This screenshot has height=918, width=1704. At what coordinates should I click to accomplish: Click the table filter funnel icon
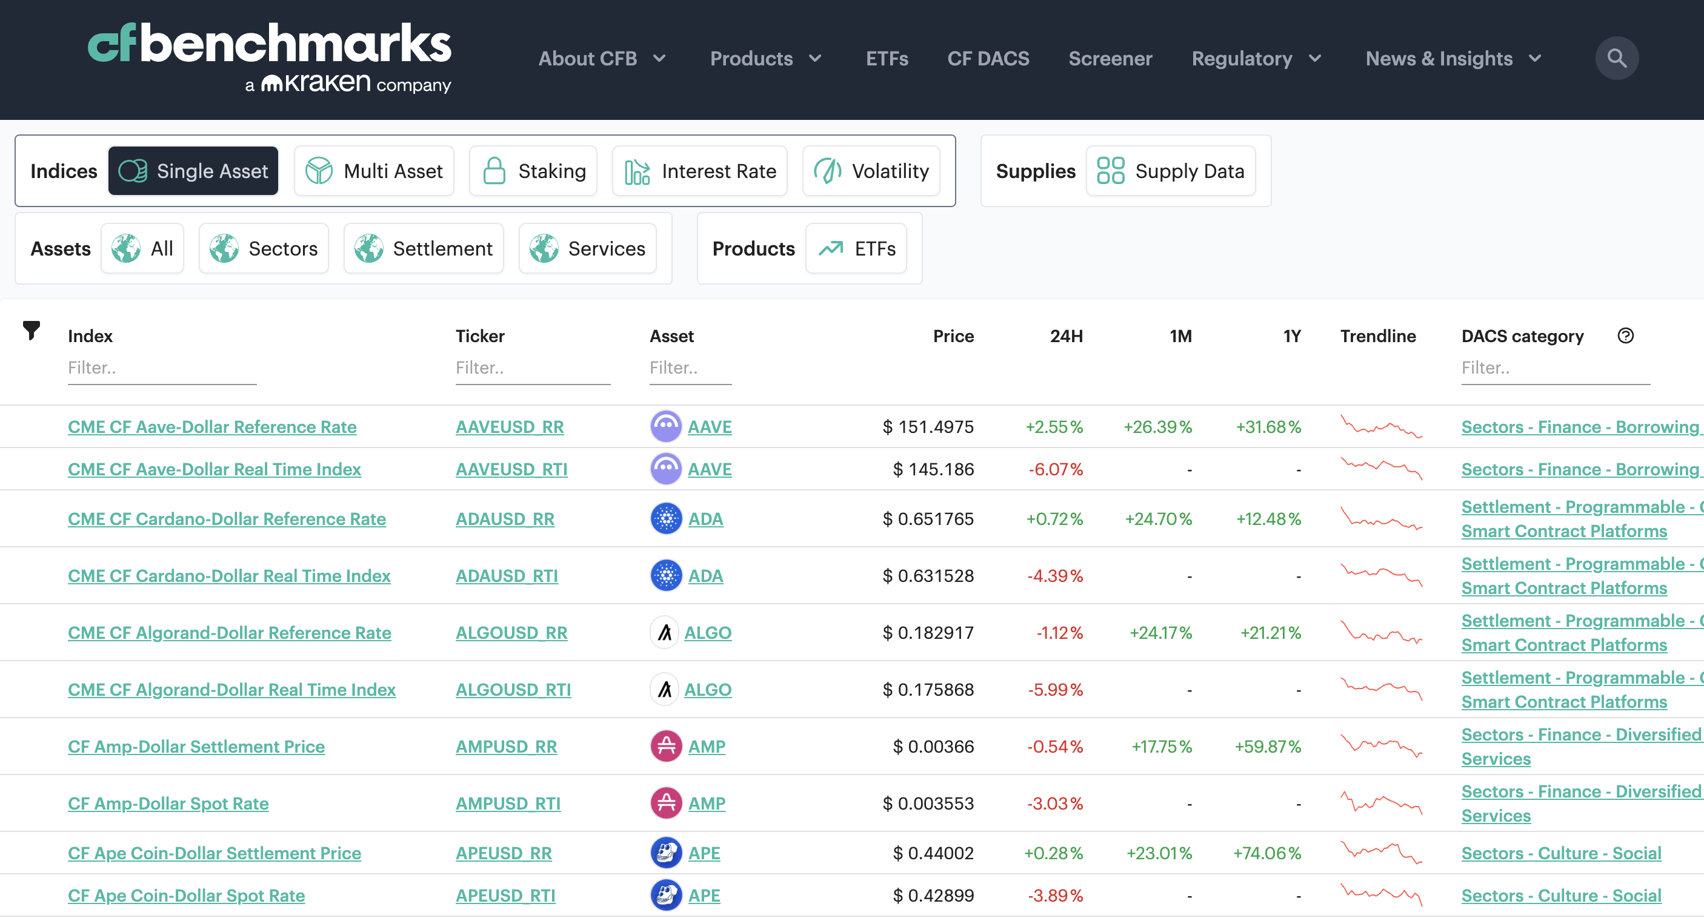[x=31, y=330]
